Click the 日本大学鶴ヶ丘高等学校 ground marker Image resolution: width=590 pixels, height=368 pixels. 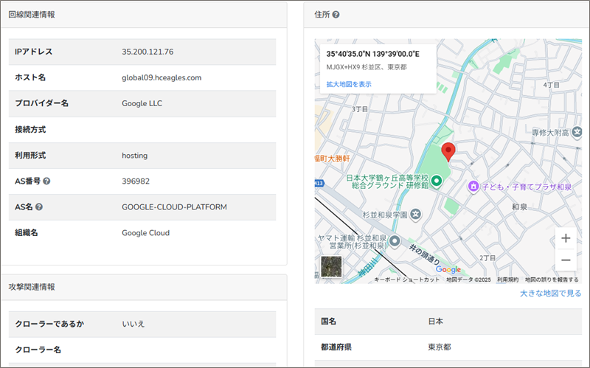[437, 181]
